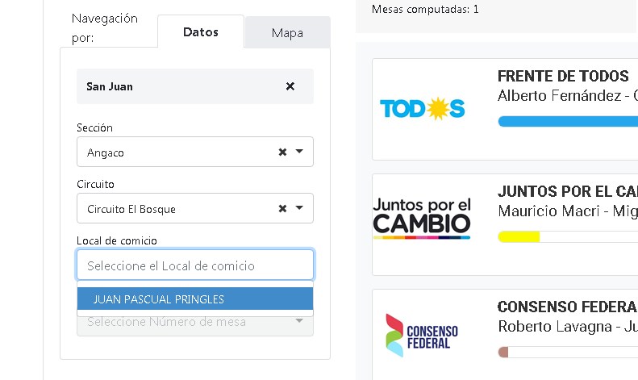Switch to the Mapa tab
Viewport: 638px width, 380px height.
(287, 33)
